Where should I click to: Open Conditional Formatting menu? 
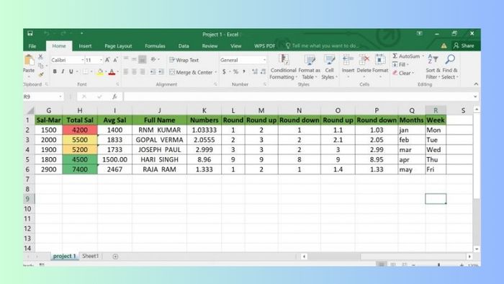283,67
